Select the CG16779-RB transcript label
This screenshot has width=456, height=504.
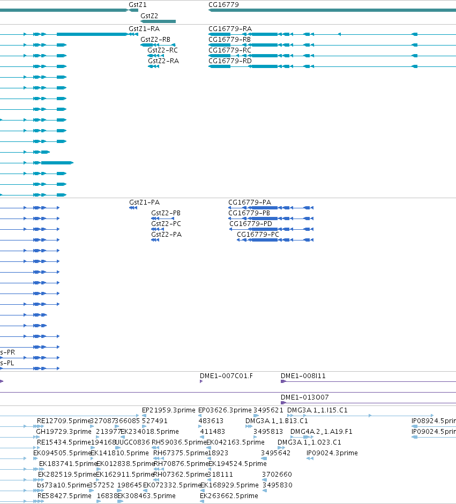(230, 39)
